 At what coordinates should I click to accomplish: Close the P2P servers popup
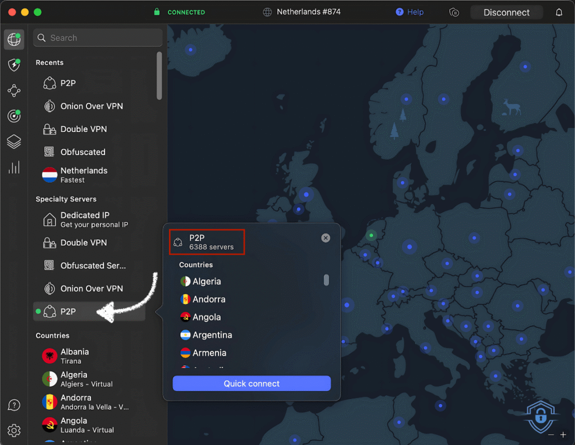tap(326, 238)
